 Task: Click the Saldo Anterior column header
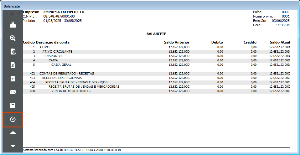(x=177, y=42)
